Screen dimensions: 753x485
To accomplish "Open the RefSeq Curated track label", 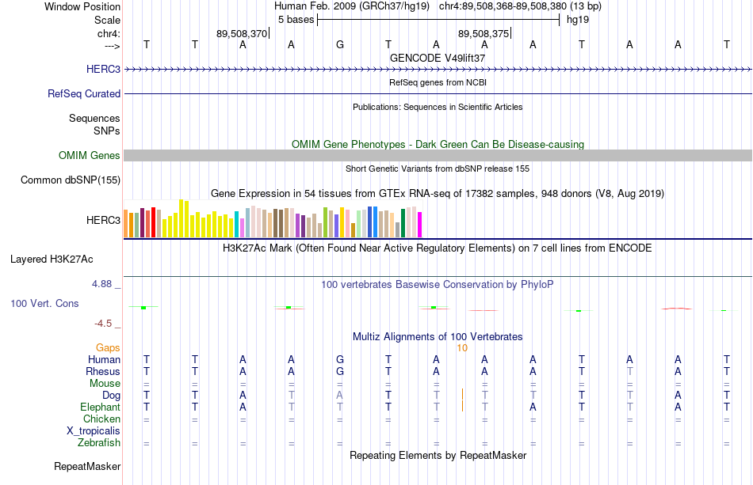I will 84,93.
